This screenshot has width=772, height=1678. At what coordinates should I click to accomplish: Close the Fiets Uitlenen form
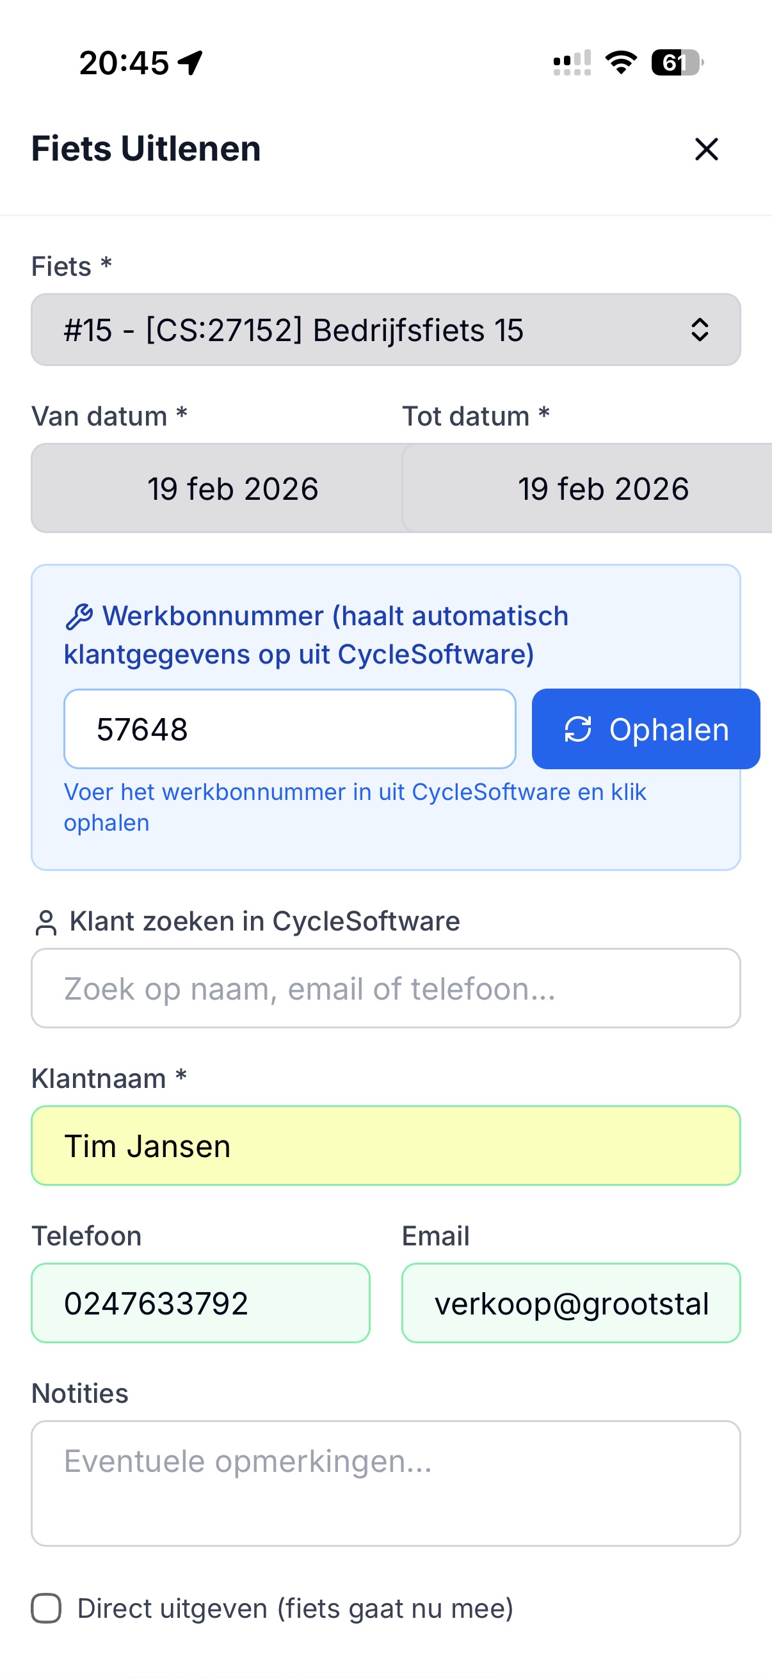click(707, 149)
